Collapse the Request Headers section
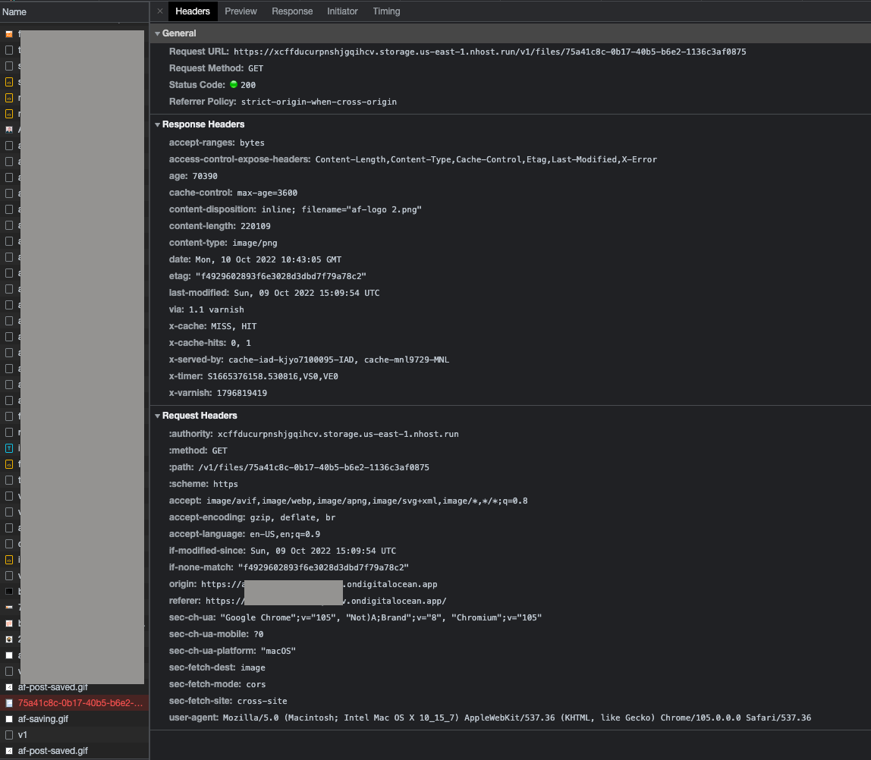This screenshot has height=760, width=871. [x=158, y=416]
